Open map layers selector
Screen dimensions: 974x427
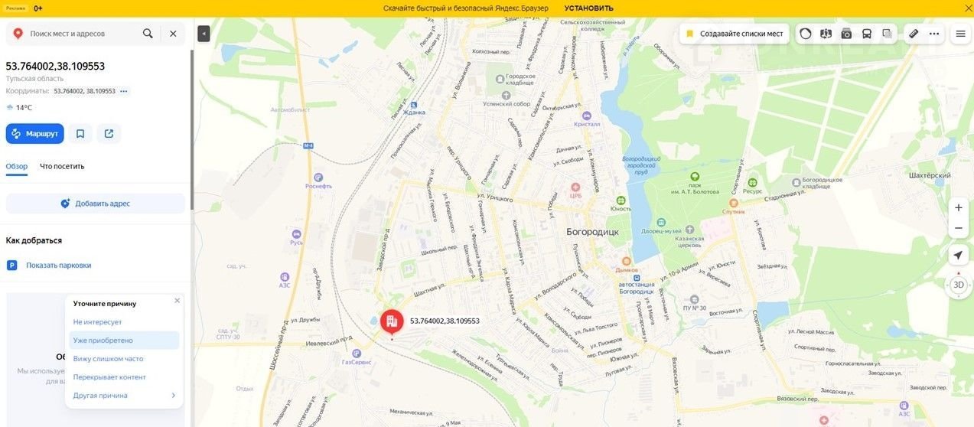tap(888, 34)
